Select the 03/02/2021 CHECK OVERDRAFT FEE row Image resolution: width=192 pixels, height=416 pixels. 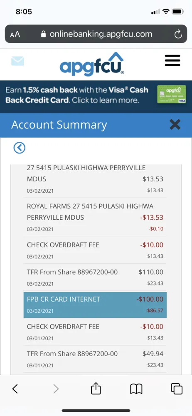[95, 250]
